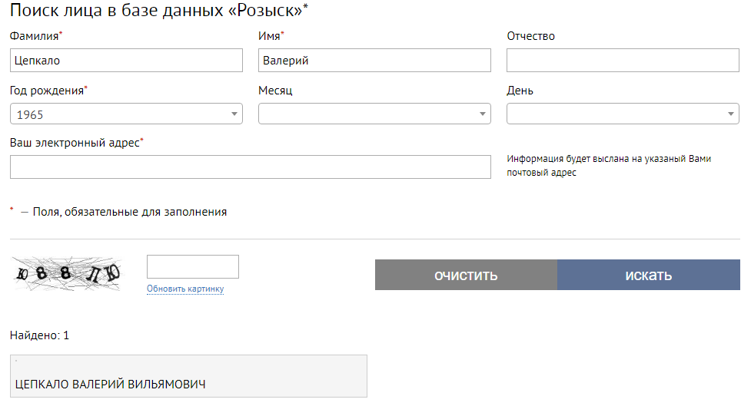Click the День label text
The image size is (751, 406).
click(520, 91)
